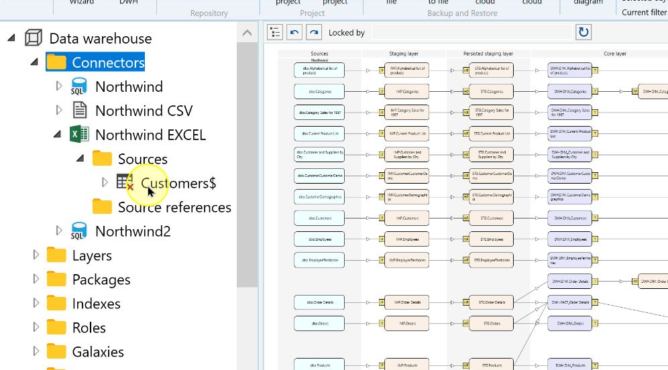Select the STG.Categories persisted staging node
This screenshot has width=668, height=370.
tap(491, 92)
